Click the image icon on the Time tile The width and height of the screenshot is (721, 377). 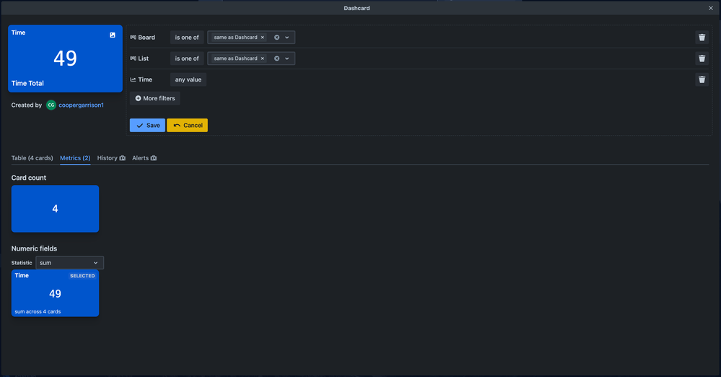point(112,35)
